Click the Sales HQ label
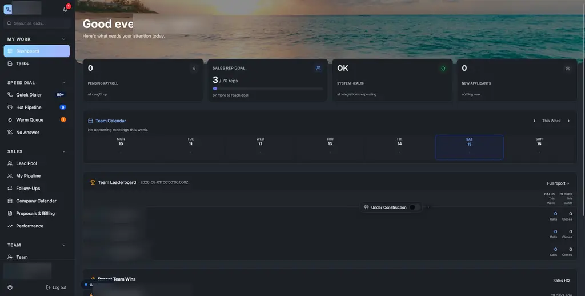This screenshot has width=585, height=296. [x=561, y=281]
